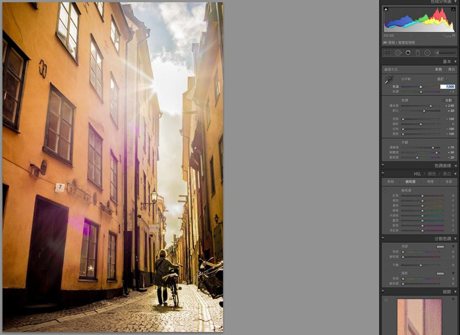Viewport: 460px width, 335px height.
Task: Click the highlight clipping triangle on the histogram
Action: [453, 9]
